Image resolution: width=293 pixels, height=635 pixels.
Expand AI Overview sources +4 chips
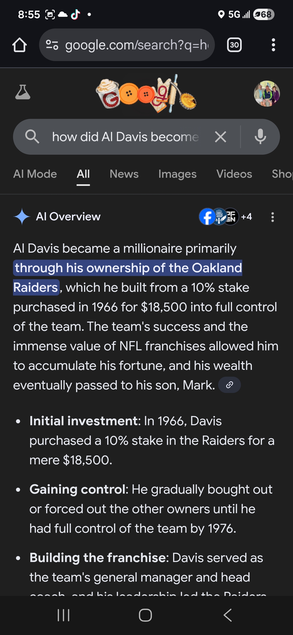(x=226, y=217)
